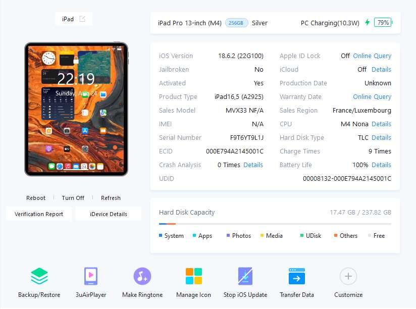Click Production Date Unknown value
Screen dimensions: 416x309
point(378,83)
